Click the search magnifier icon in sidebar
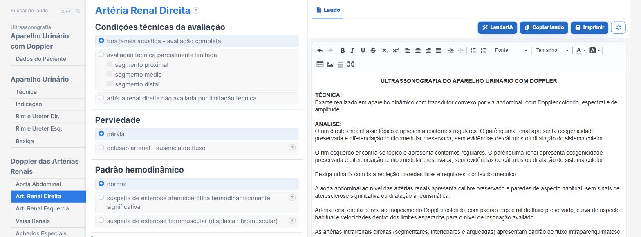The image size is (641, 237). (x=78, y=11)
